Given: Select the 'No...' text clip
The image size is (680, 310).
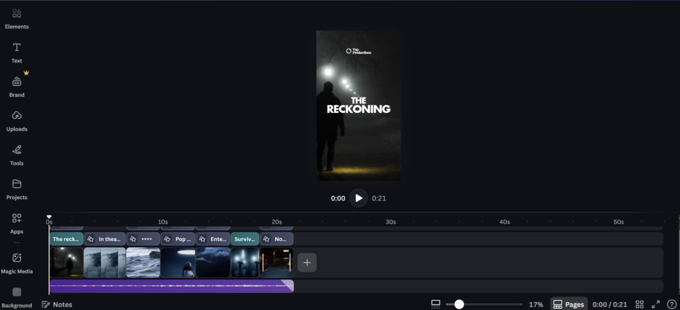Looking at the screenshot, I should click(x=277, y=239).
